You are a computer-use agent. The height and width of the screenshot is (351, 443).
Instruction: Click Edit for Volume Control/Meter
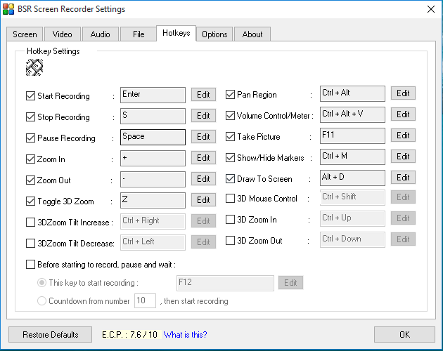(x=403, y=114)
